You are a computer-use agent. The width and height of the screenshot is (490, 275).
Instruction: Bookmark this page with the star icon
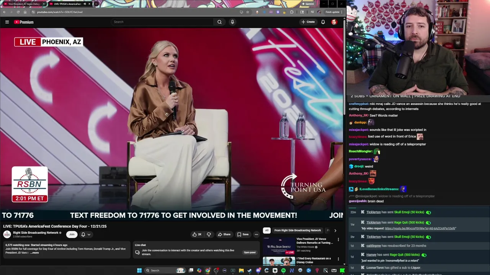248,12
